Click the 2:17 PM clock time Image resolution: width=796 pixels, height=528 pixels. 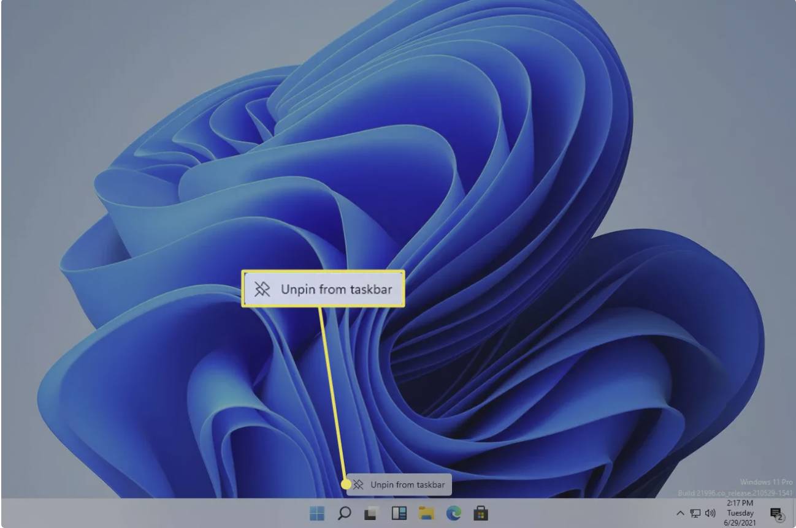[740, 503]
